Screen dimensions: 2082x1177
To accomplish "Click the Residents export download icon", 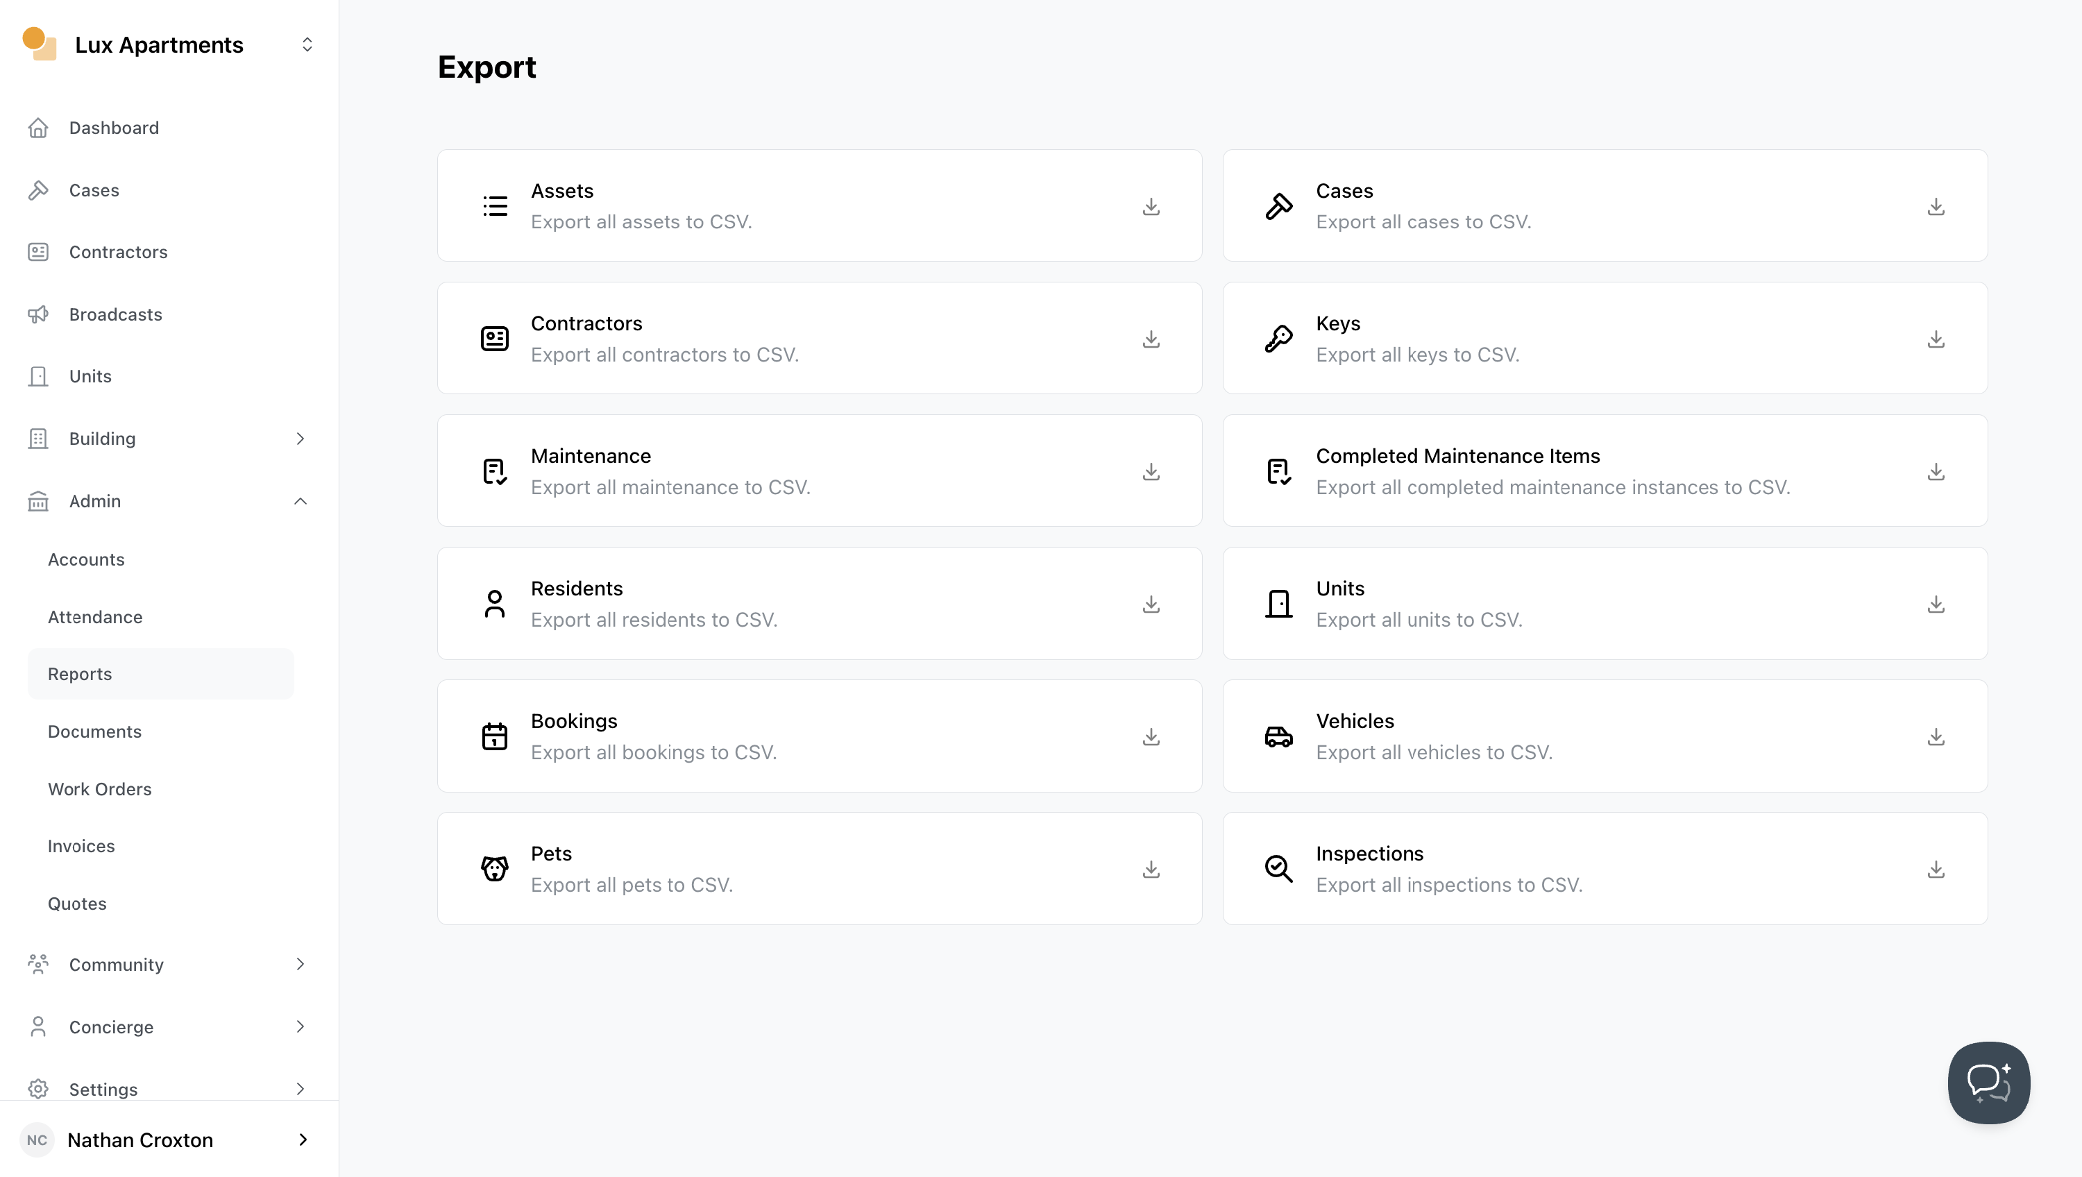I will [x=1151, y=604].
